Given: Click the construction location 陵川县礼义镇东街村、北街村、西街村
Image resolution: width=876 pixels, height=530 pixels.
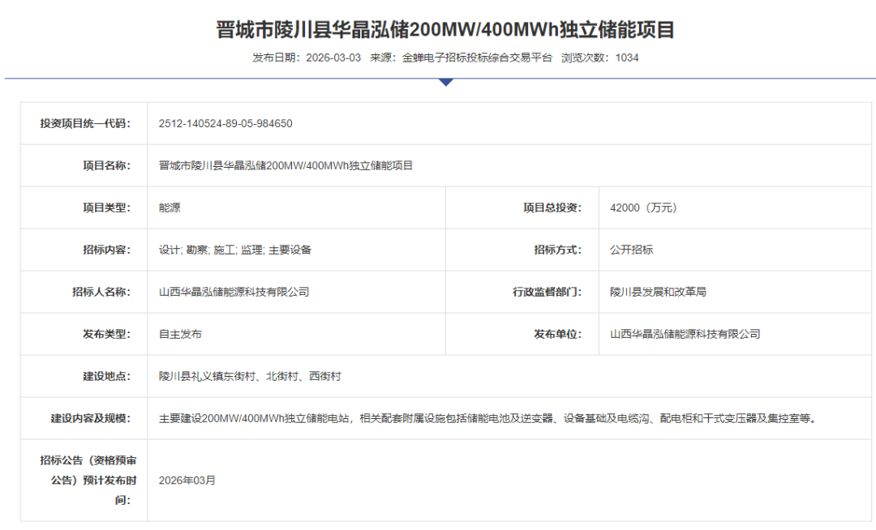Looking at the screenshot, I should (250, 377).
